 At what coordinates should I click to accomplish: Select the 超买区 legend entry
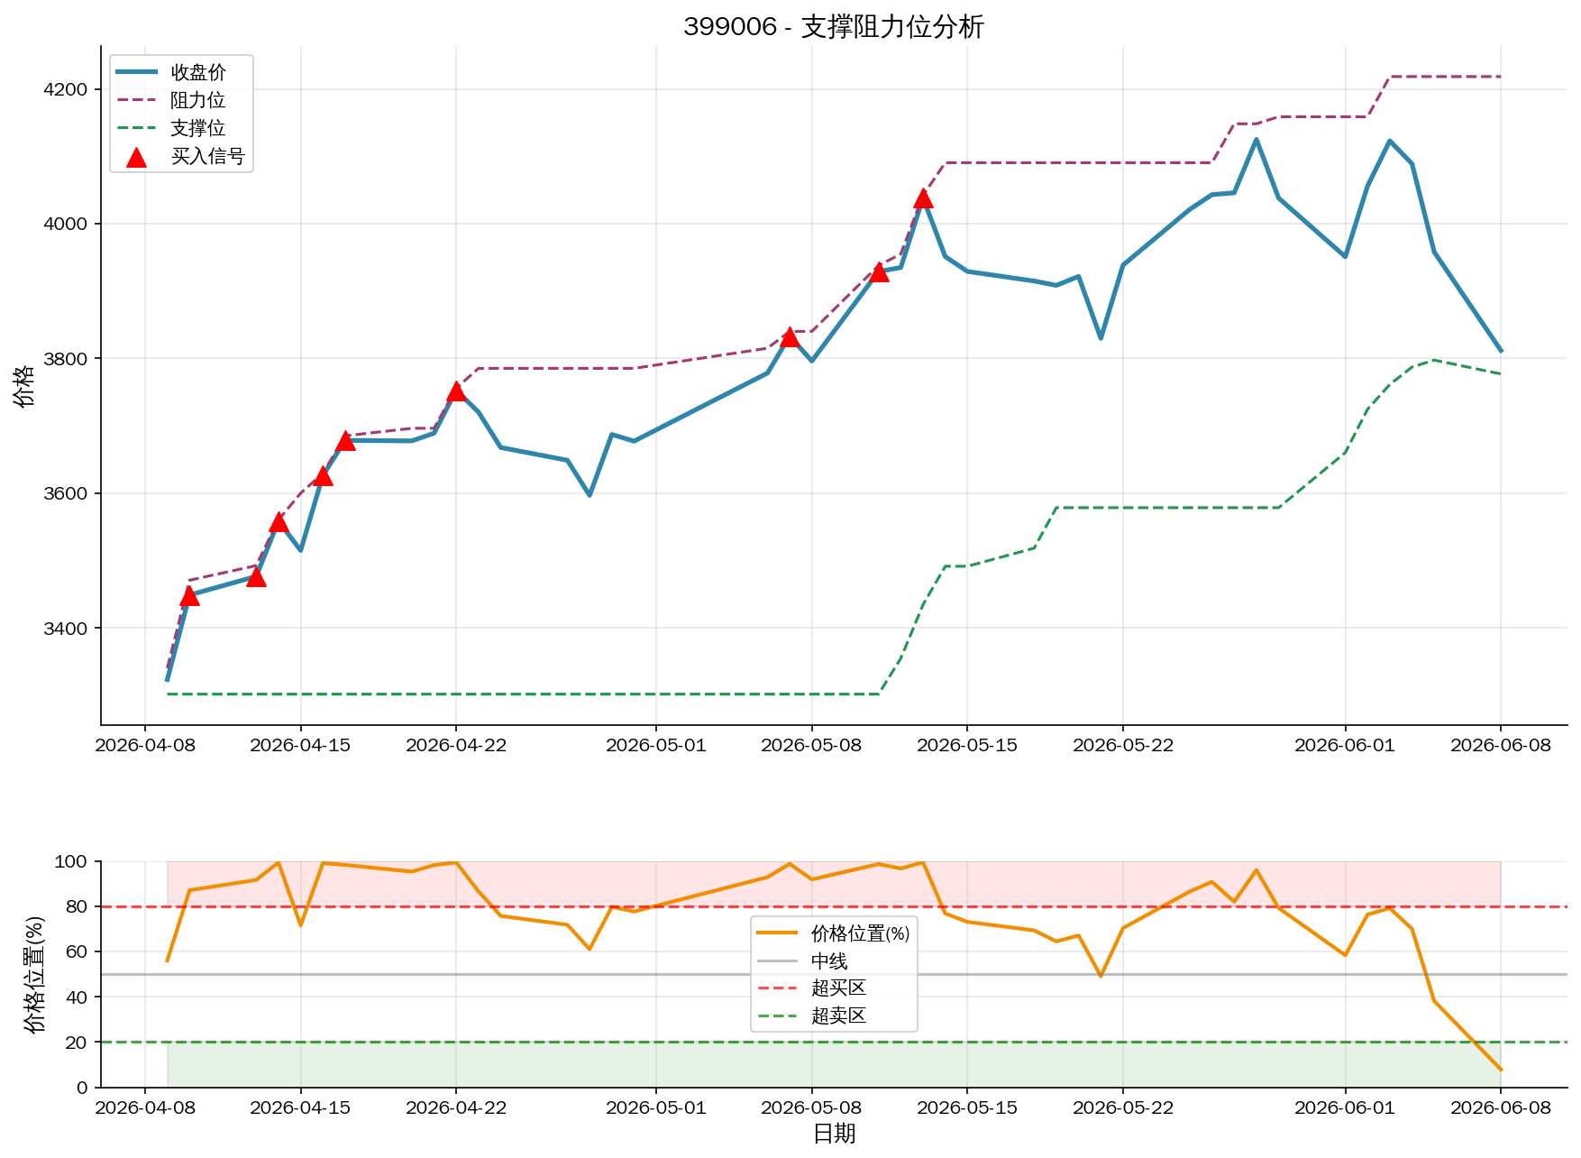811,988
